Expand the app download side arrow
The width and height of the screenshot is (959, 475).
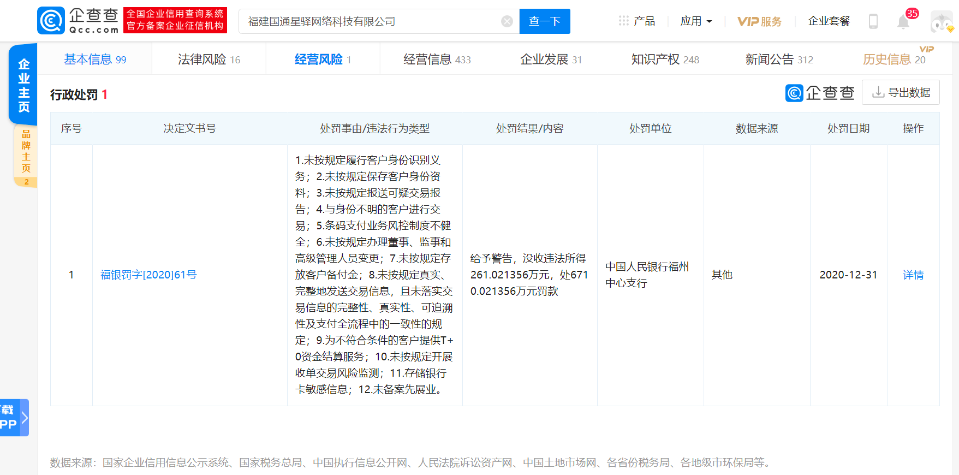(x=24, y=418)
